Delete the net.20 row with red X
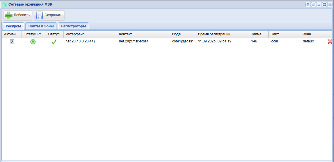 (330, 42)
